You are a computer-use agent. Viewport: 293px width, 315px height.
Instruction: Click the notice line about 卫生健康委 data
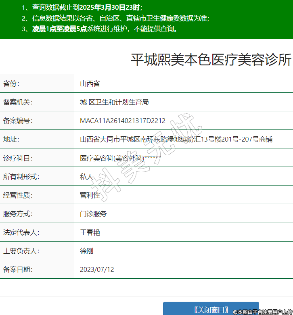(116, 18)
